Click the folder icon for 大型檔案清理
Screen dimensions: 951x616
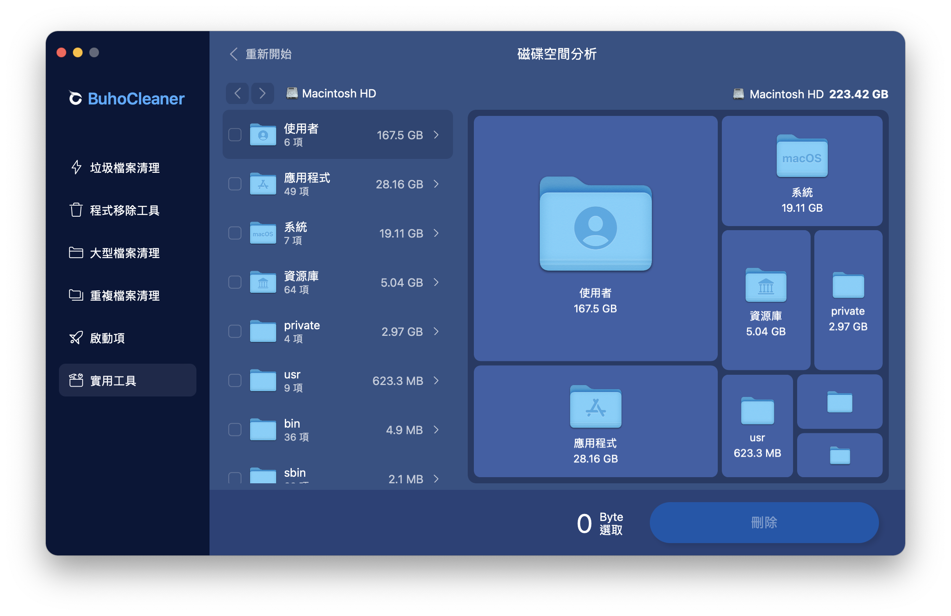tap(76, 253)
